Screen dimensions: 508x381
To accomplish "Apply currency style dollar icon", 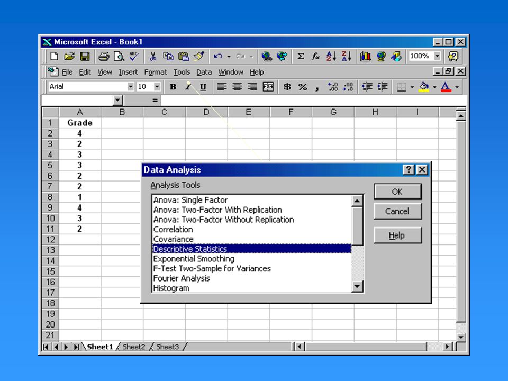I will click(x=287, y=87).
